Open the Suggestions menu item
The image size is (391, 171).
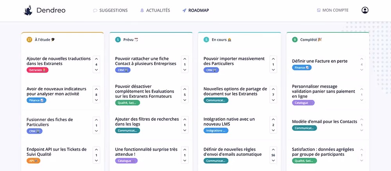click(x=110, y=11)
